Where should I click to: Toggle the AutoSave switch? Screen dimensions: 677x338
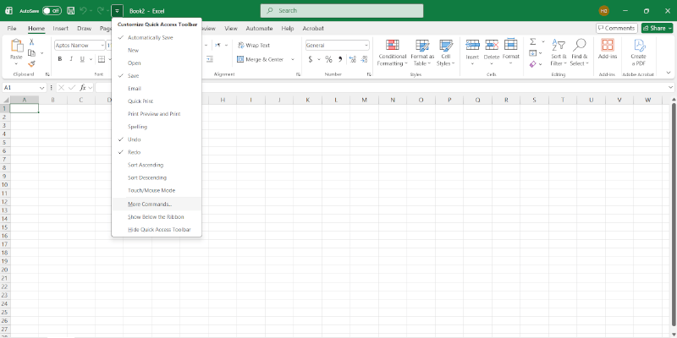[x=52, y=11]
